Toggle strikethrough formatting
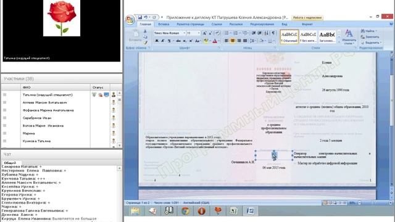The height and width of the screenshot is (222, 395). [178, 41]
